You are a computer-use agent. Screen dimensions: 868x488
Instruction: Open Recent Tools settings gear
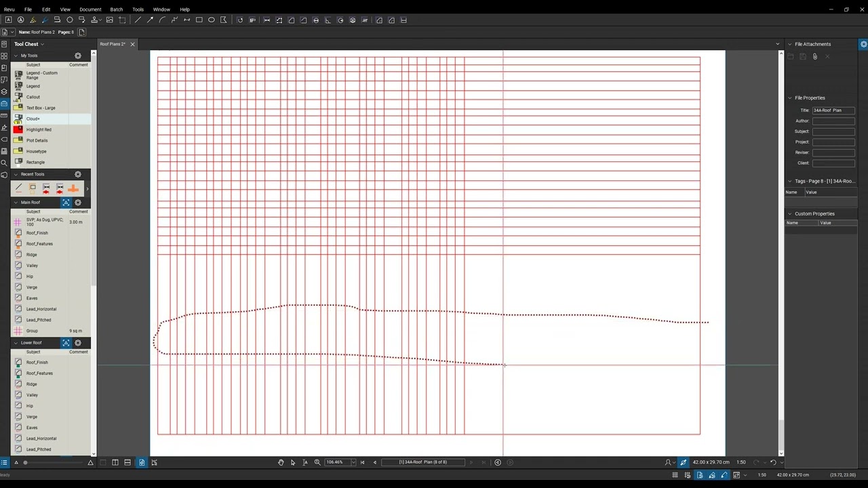point(77,174)
